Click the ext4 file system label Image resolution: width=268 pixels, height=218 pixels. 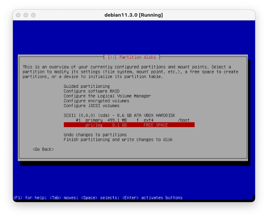(x=148, y=120)
